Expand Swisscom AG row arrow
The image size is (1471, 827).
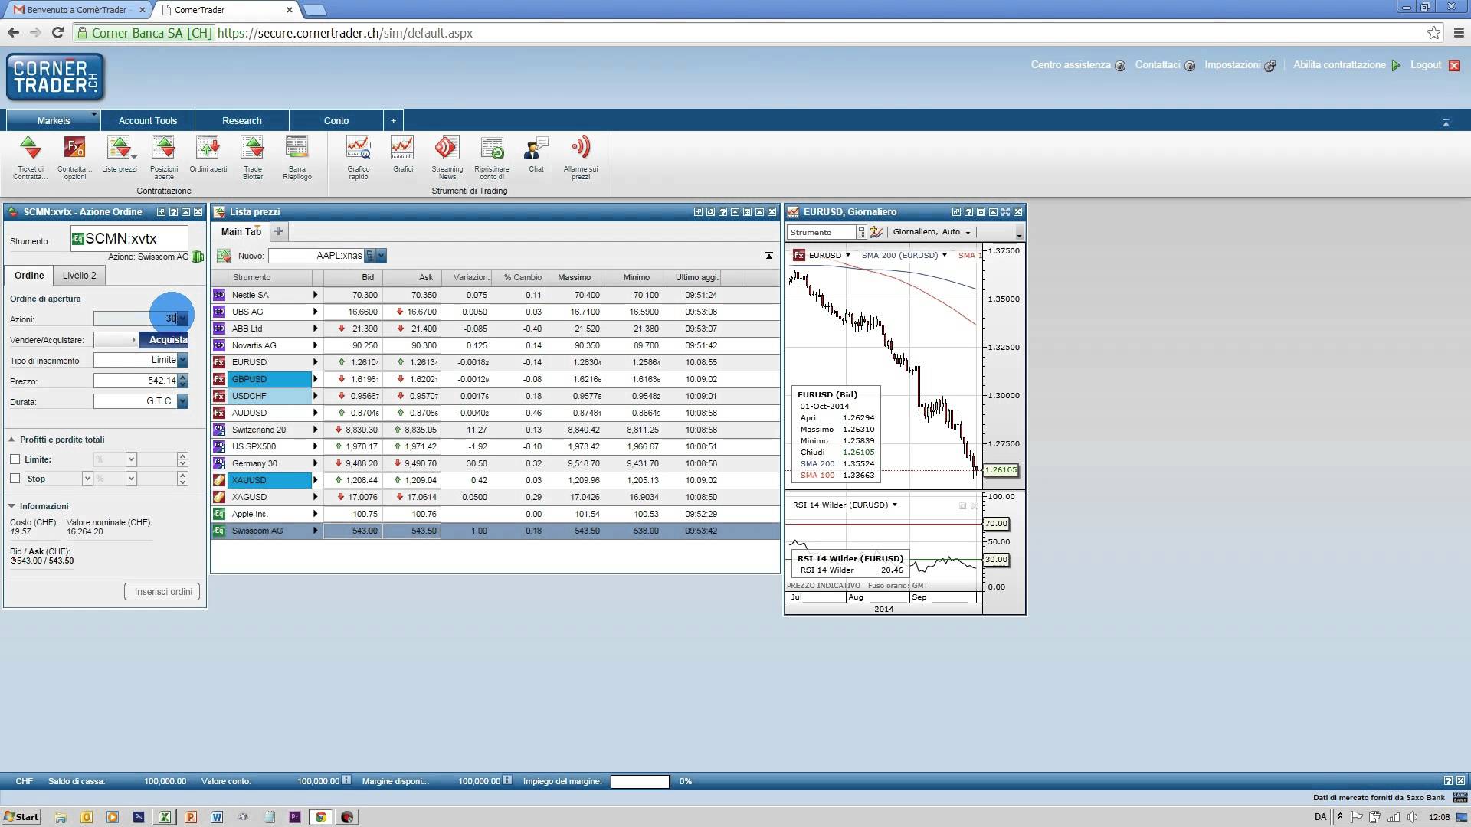(315, 531)
